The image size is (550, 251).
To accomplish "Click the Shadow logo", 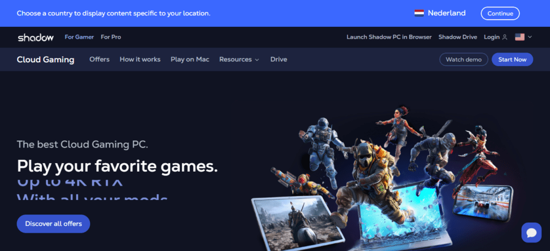I will 36,37.
